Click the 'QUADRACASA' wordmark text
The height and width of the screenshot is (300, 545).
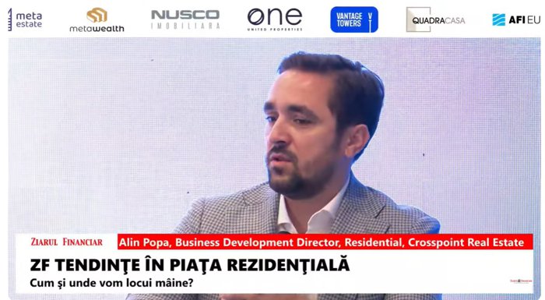[438, 20]
